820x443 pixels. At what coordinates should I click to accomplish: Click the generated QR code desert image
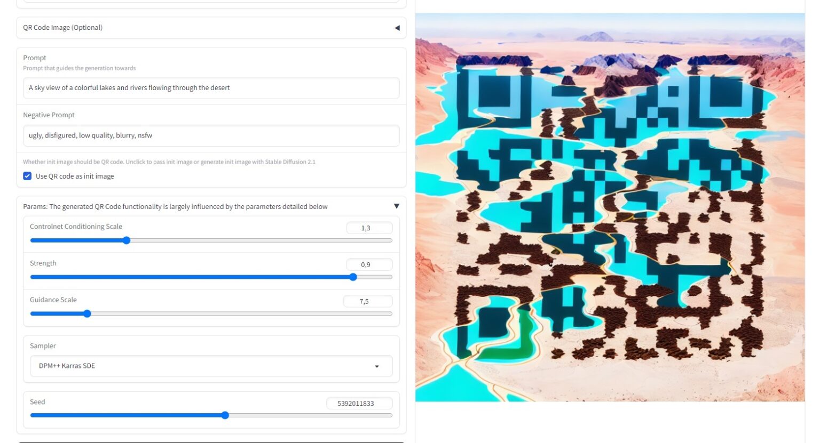click(x=610, y=207)
